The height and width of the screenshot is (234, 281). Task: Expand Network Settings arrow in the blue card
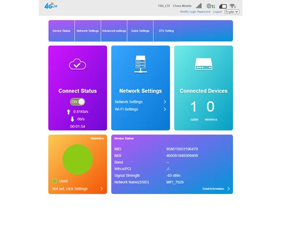(x=165, y=102)
